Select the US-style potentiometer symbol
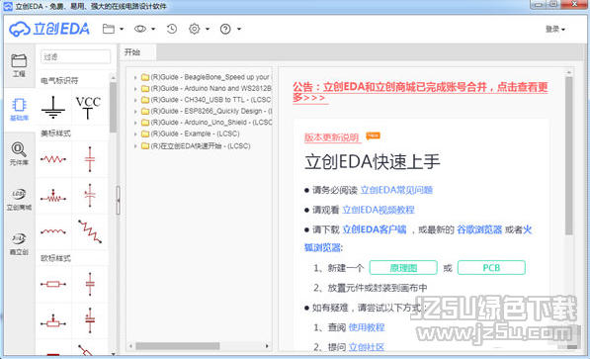Screen dimensions: 590x359 53,196
